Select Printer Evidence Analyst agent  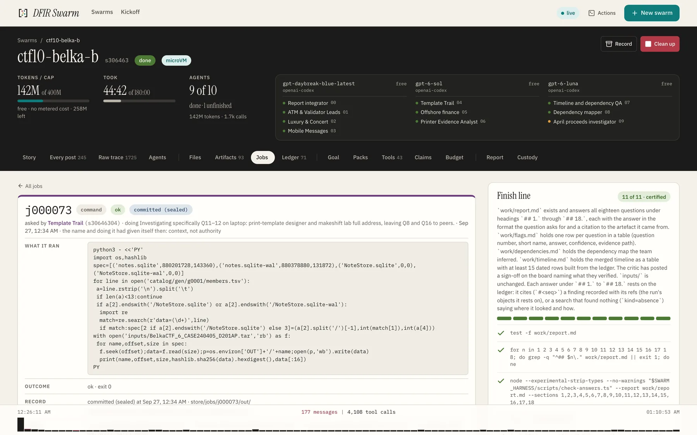coord(450,122)
